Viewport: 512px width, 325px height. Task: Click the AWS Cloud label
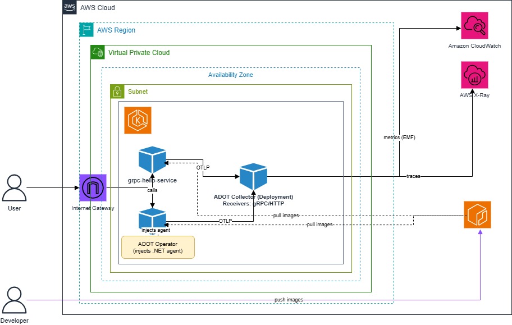click(x=98, y=7)
